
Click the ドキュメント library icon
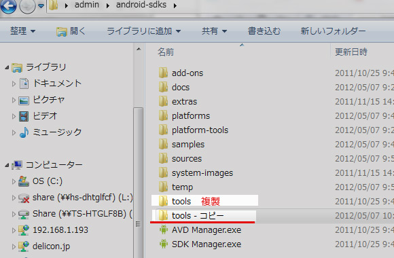pos(24,84)
